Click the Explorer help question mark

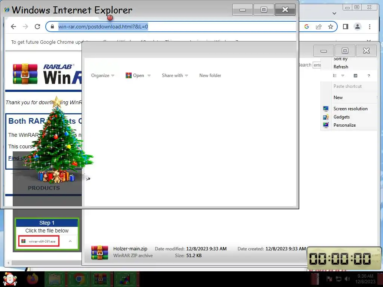click(369, 75)
